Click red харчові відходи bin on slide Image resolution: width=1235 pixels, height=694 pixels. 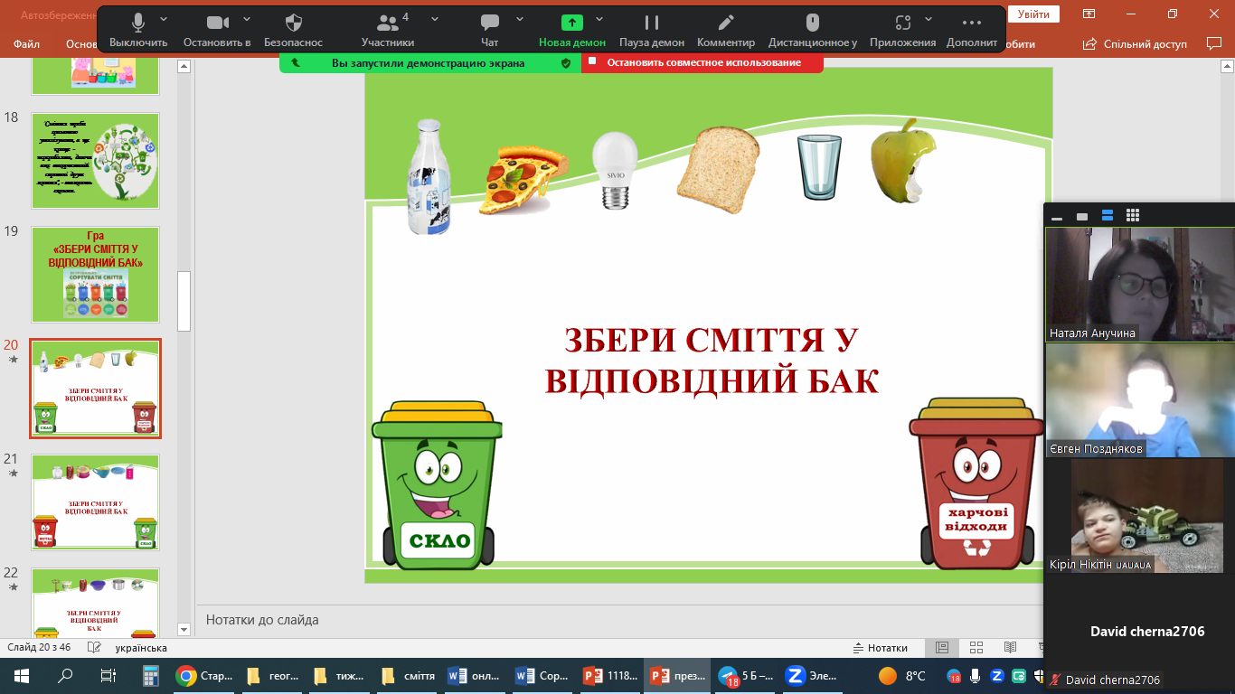(x=976, y=484)
